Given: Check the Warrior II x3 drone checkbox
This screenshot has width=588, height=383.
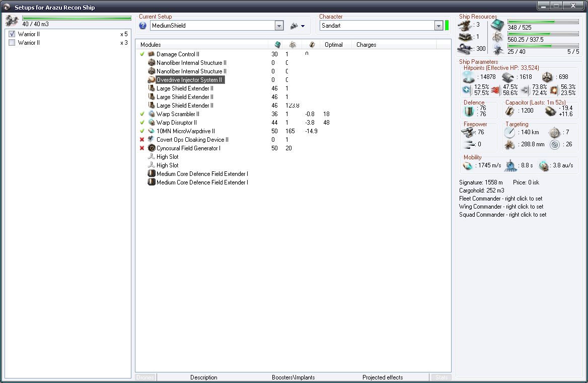Looking at the screenshot, I should pos(12,43).
